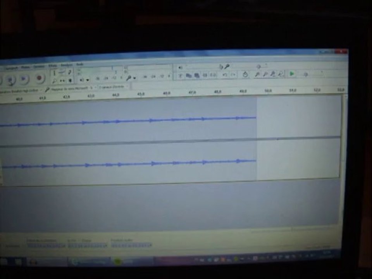Select the Multi-tool asterisk icon

click(70, 81)
